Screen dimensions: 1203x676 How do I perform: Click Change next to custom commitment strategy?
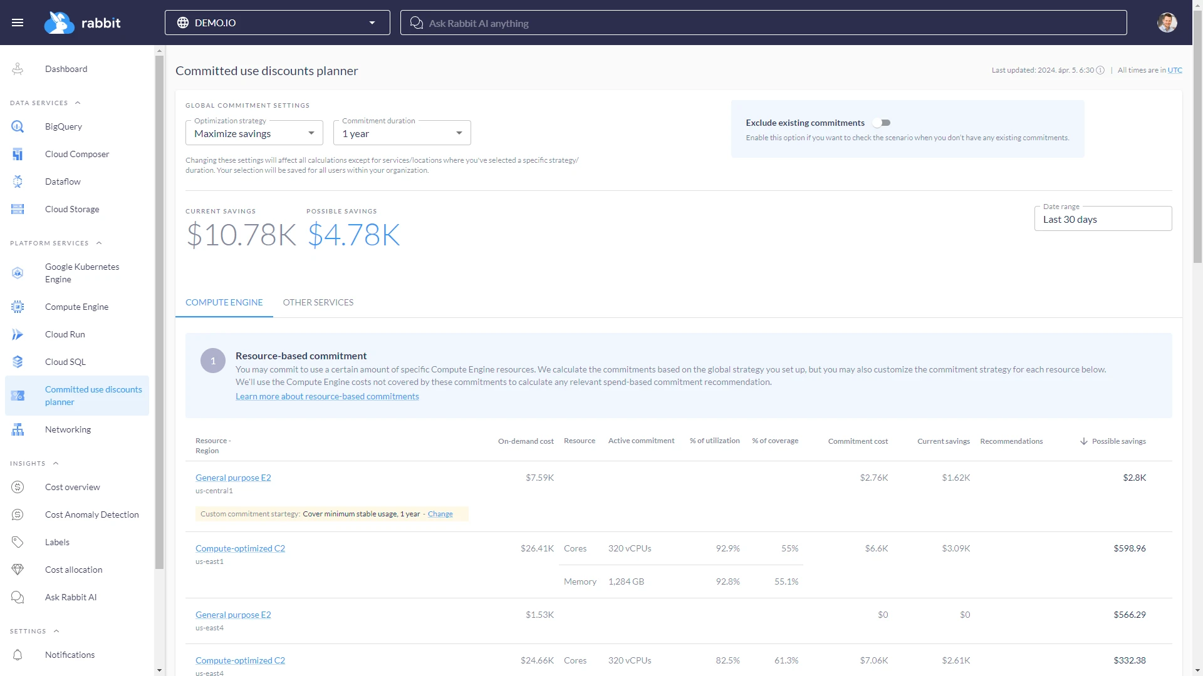pyautogui.click(x=440, y=513)
